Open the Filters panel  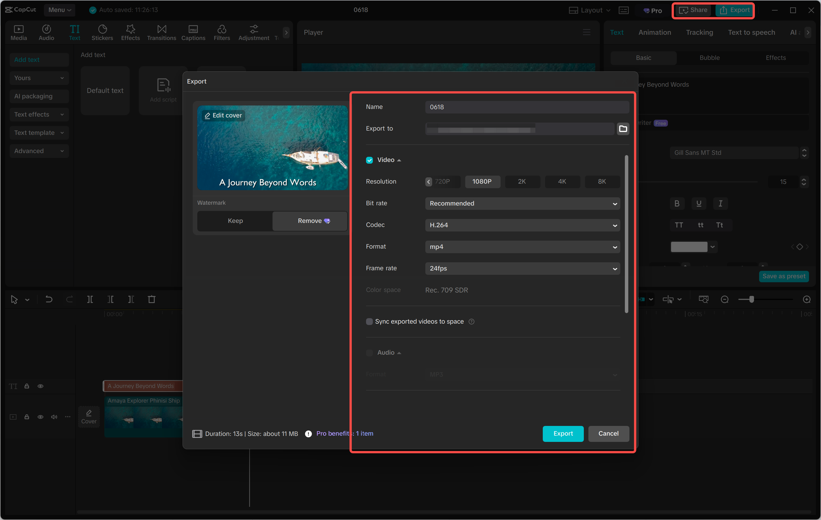pos(222,32)
